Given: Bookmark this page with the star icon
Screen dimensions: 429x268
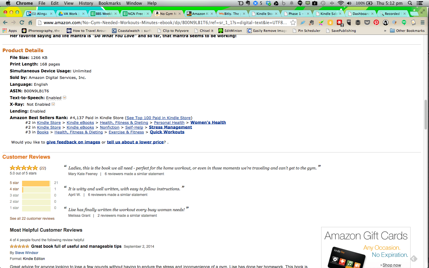Looking at the screenshot, I should point(293,22).
